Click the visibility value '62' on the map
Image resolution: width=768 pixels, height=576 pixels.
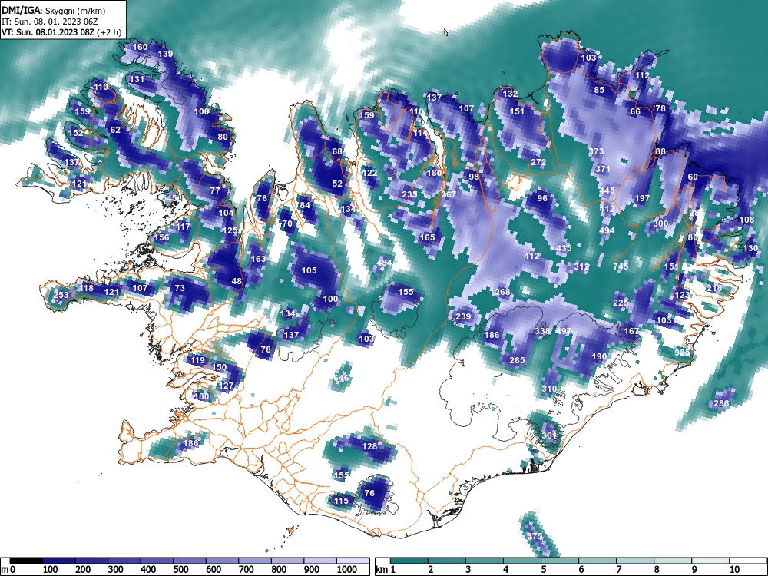(x=115, y=130)
